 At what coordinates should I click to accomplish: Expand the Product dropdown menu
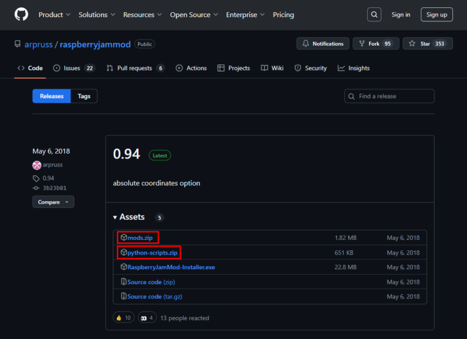(x=54, y=15)
